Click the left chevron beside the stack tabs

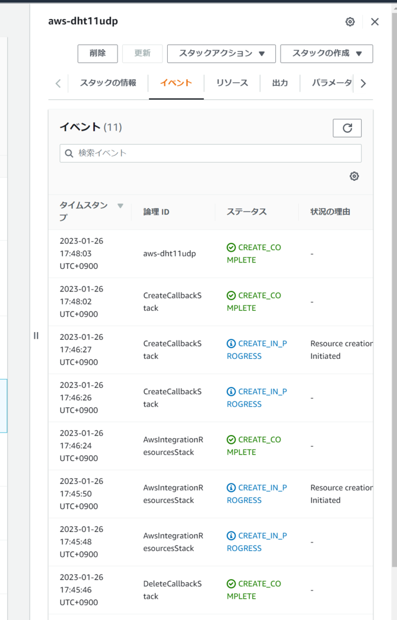pos(57,83)
